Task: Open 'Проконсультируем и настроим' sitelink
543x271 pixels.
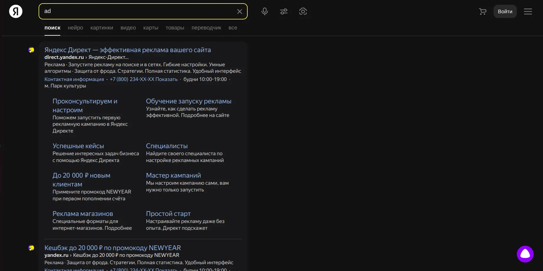Action: tap(85, 105)
